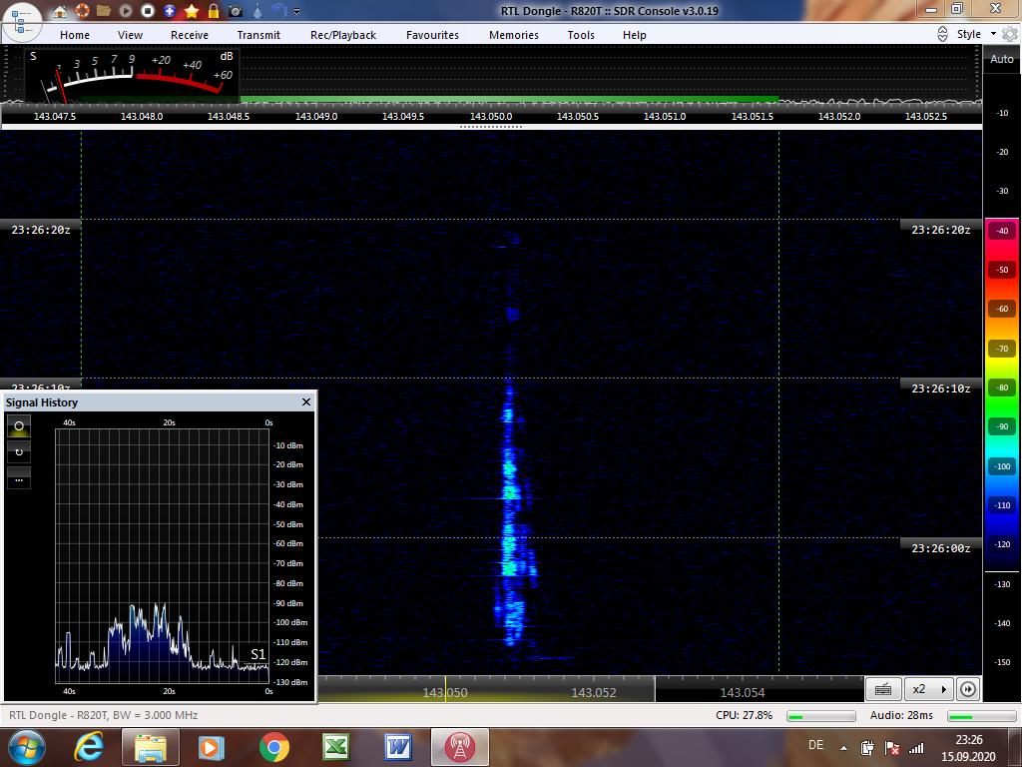
Task: Expand the quick access toolbar customize arrow
Action: coord(297,12)
